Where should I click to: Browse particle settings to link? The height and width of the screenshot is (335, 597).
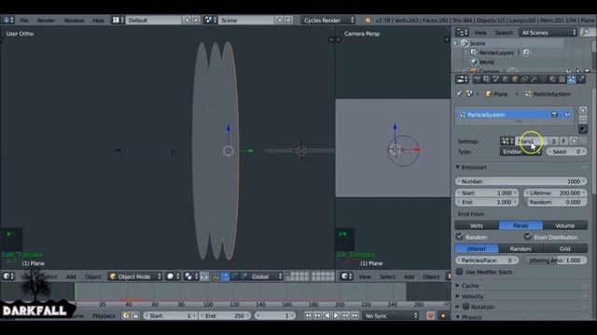click(x=507, y=141)
